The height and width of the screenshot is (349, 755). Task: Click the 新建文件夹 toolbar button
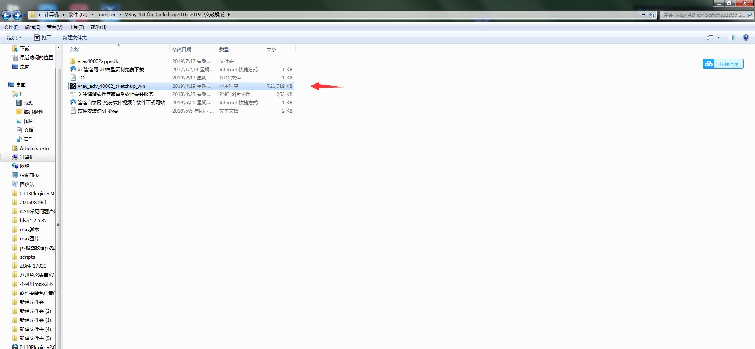pos(74,38)
